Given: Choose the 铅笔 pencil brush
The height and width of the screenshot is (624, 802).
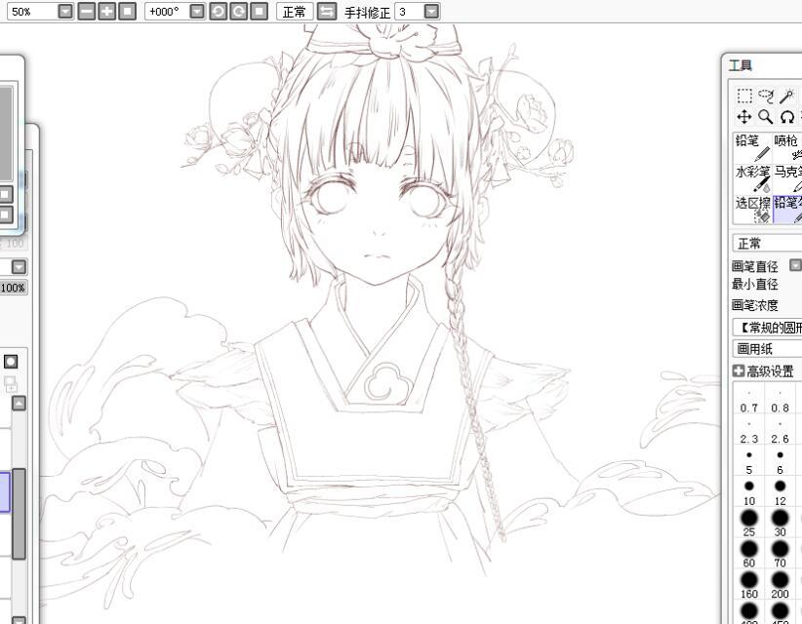Looking at the screenshot, I should (x=752, y=147).
